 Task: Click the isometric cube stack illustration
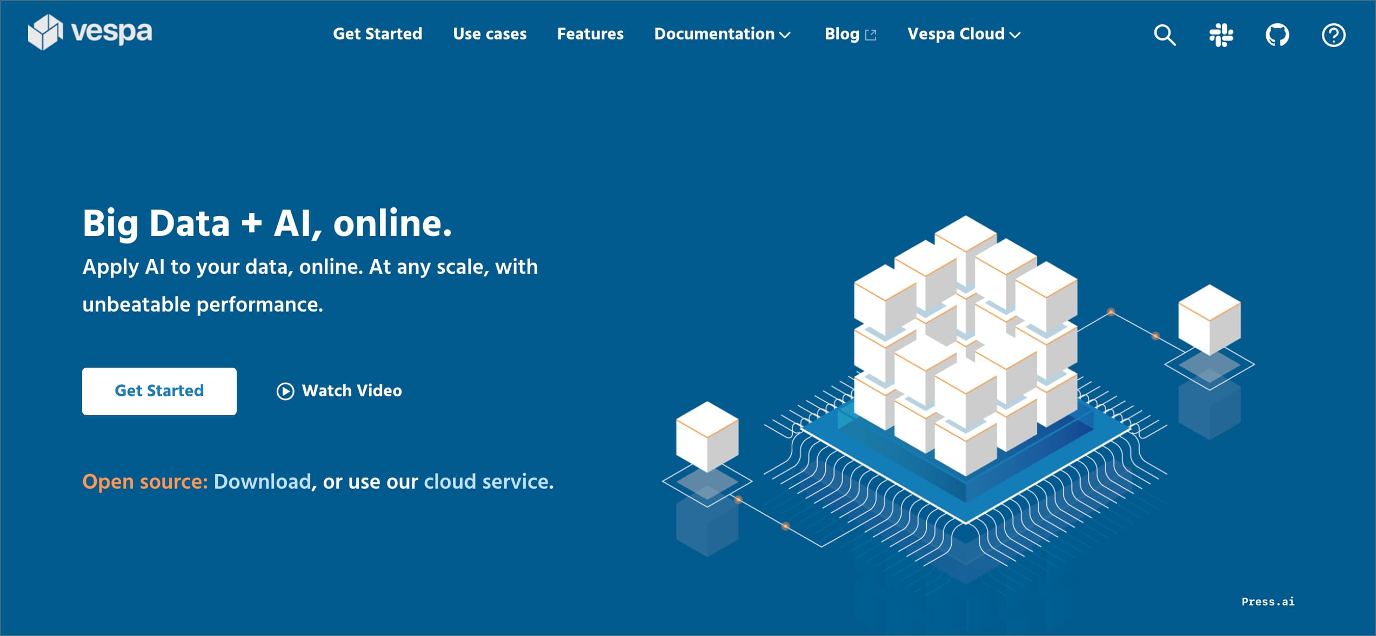tap(965, 346)
